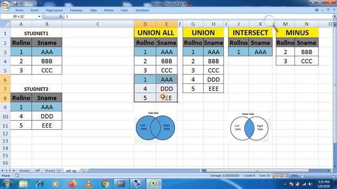Screen dimensions: 337x189
Task: Select row 6 header
Action: [x=5, y=80]
